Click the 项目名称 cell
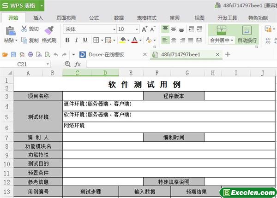Image resolution: width=277 pixels, height=198 pixels. click(38, 96)
